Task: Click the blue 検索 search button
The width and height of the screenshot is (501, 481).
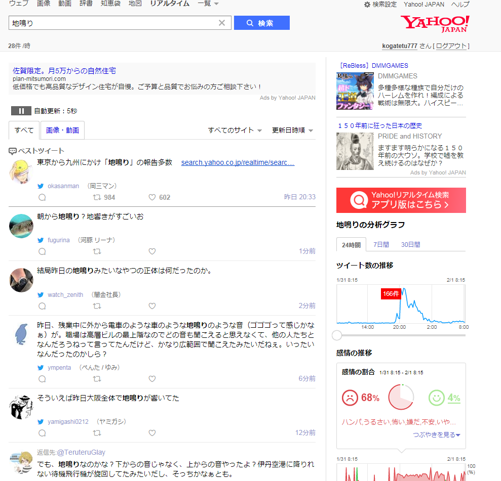Action: coord(262,23)
